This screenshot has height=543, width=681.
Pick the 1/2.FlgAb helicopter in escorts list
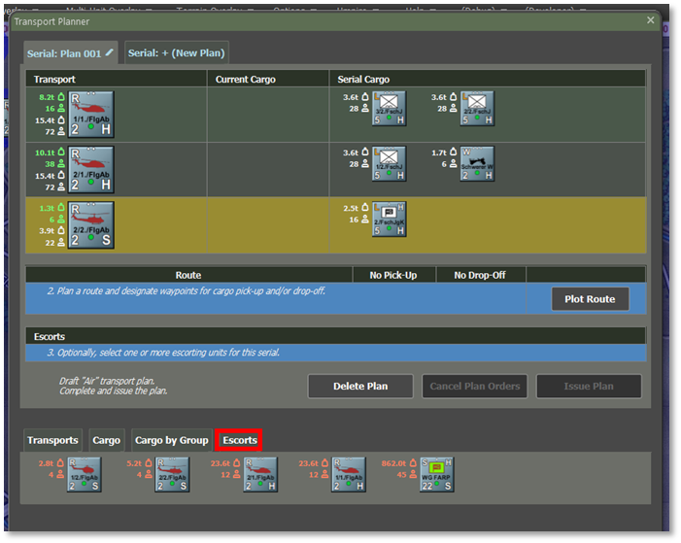(x=84, y=475)
